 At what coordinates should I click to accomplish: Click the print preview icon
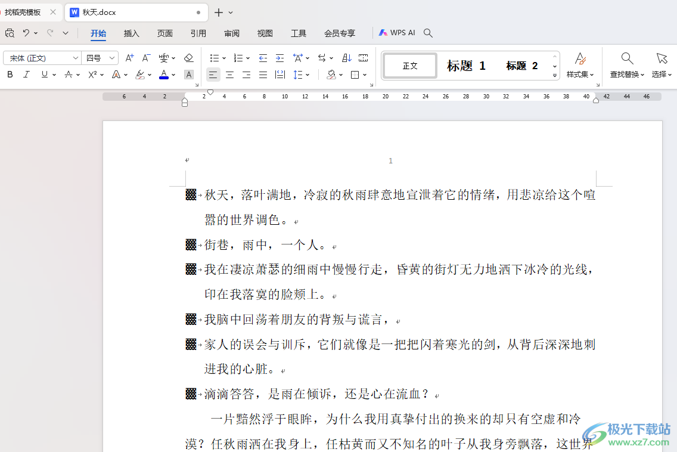tap(10, 33)
